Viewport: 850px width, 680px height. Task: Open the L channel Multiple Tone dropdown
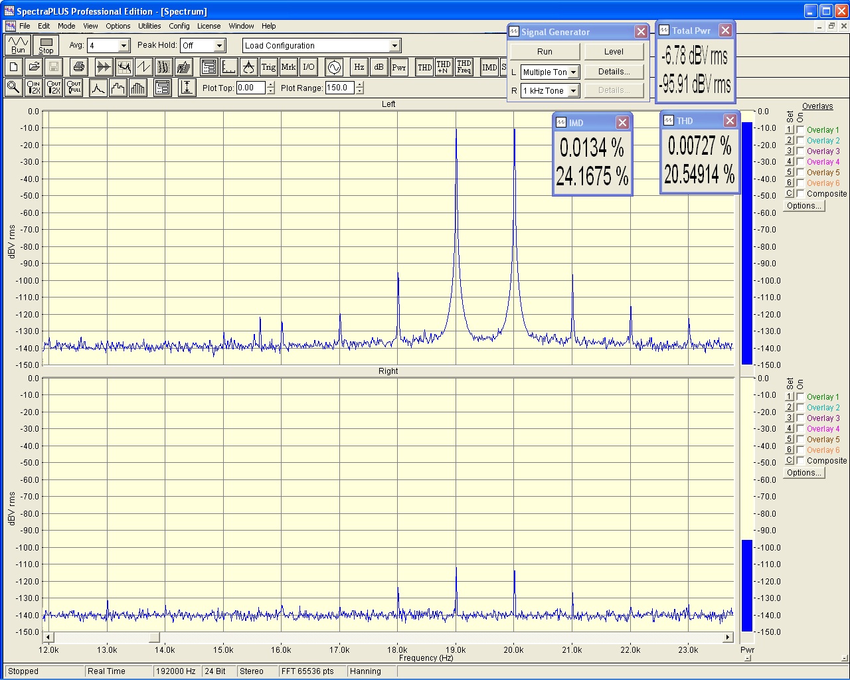(574, 72)
